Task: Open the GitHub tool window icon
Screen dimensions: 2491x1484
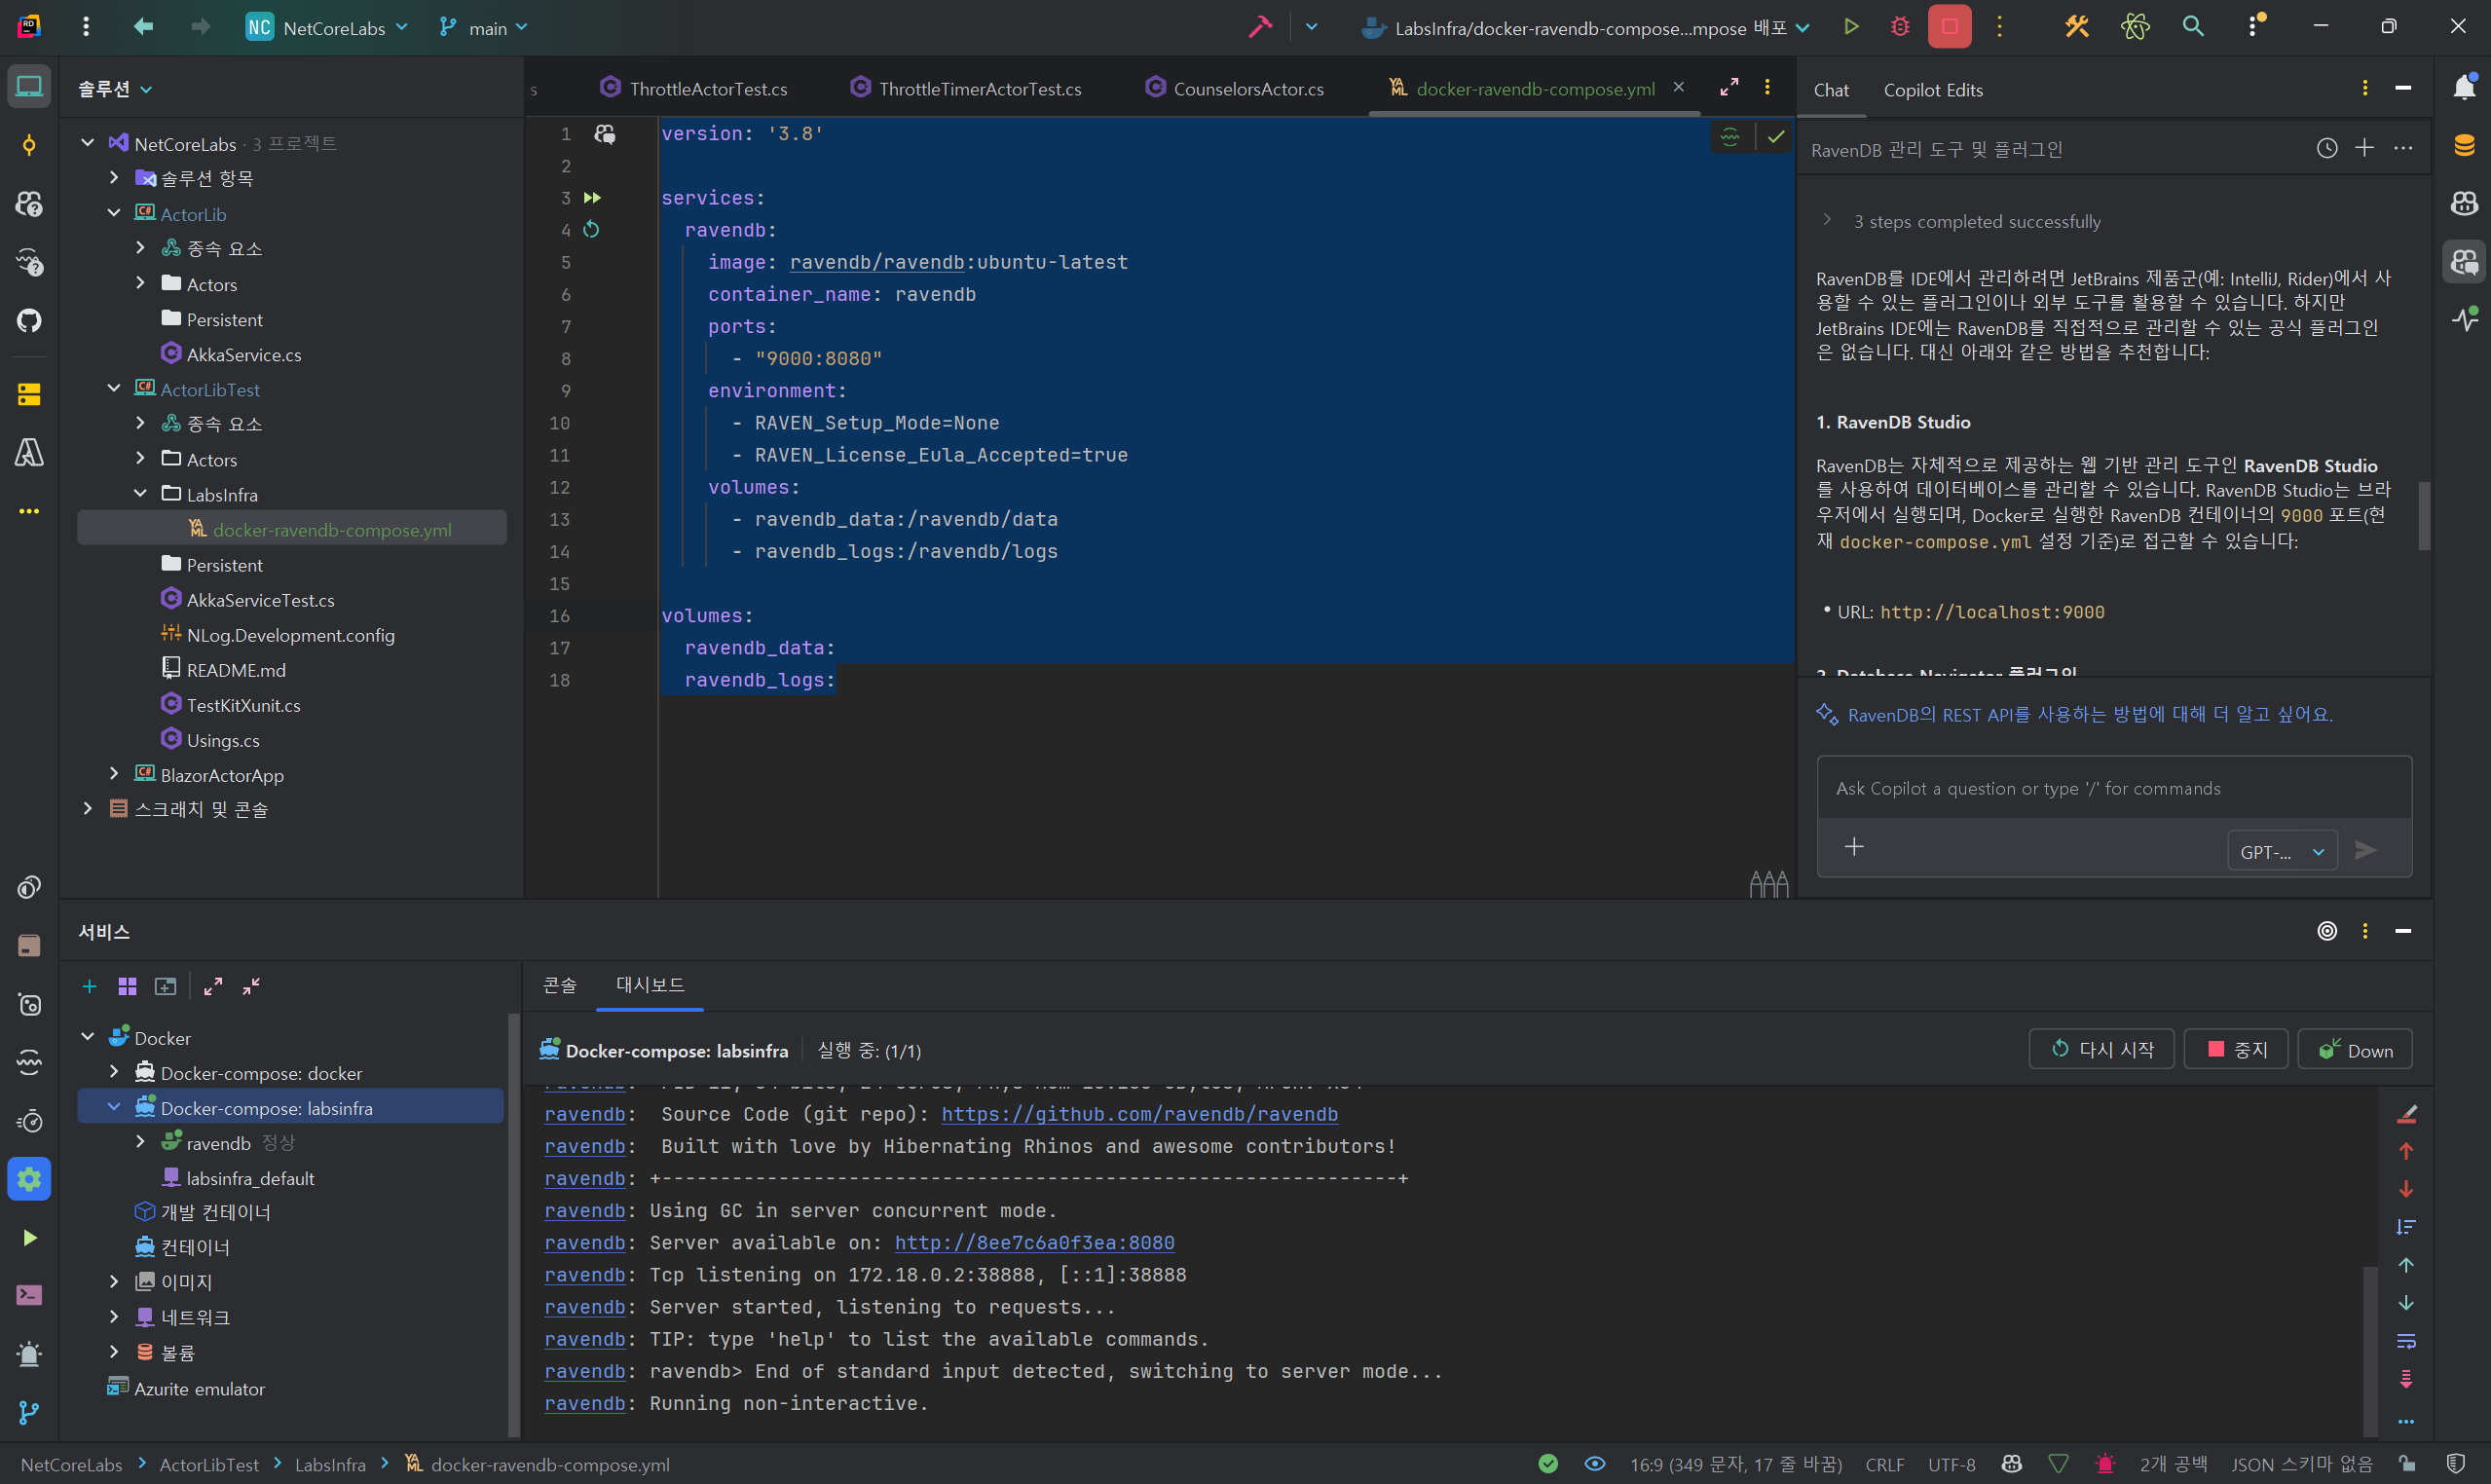Action: pos(29,321)
